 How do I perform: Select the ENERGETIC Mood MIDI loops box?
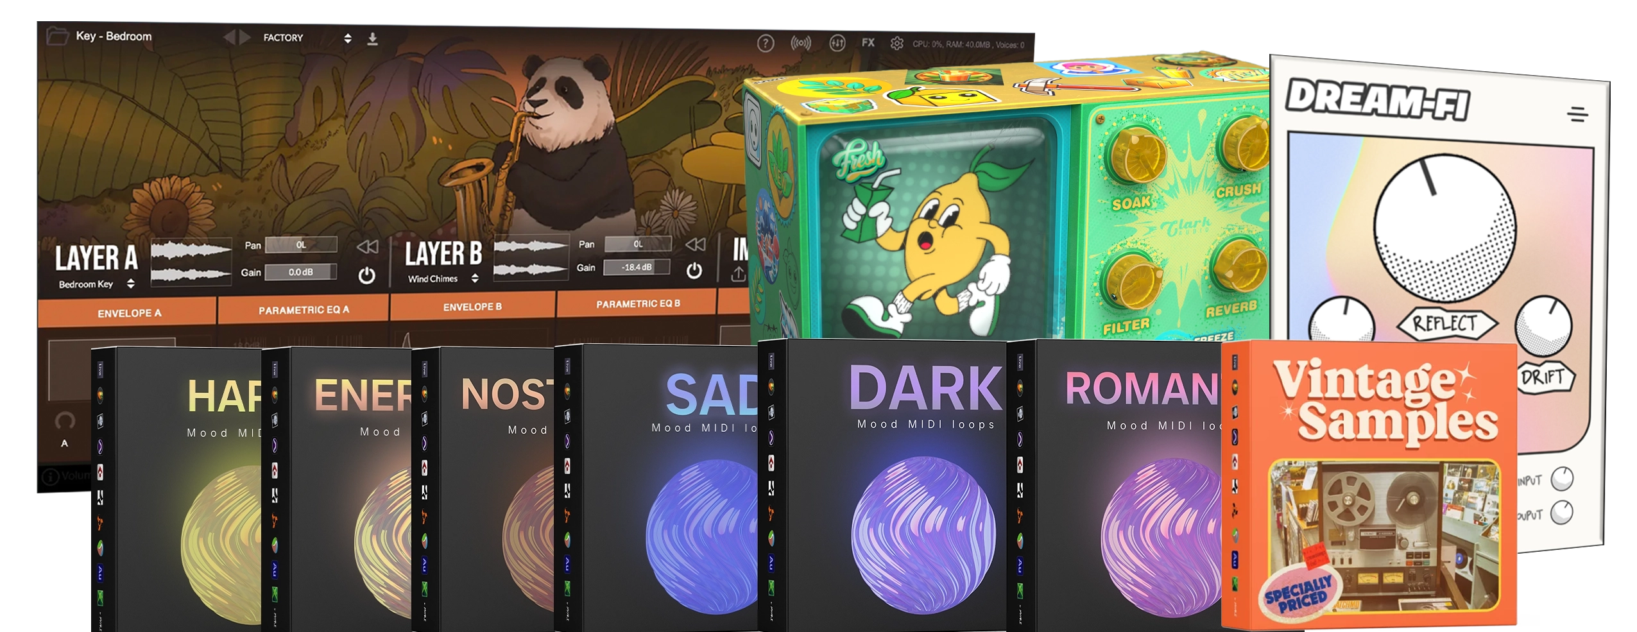[338, 489]
